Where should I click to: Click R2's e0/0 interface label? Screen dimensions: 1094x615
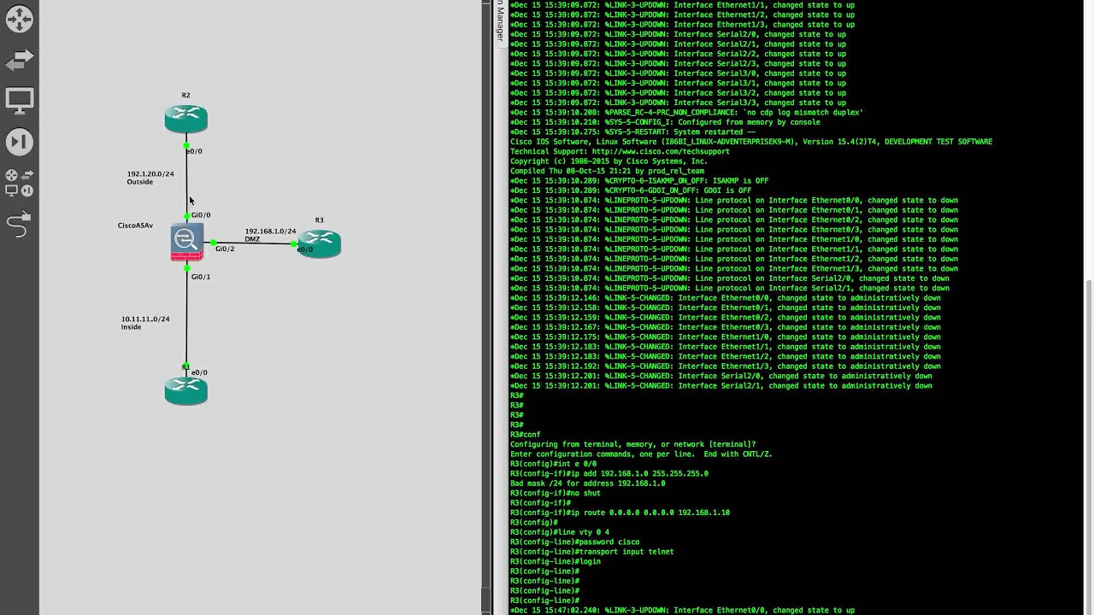tap(194, 151)
